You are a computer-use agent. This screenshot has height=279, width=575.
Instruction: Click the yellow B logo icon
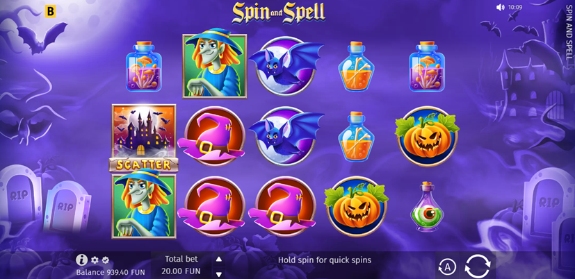50,11
